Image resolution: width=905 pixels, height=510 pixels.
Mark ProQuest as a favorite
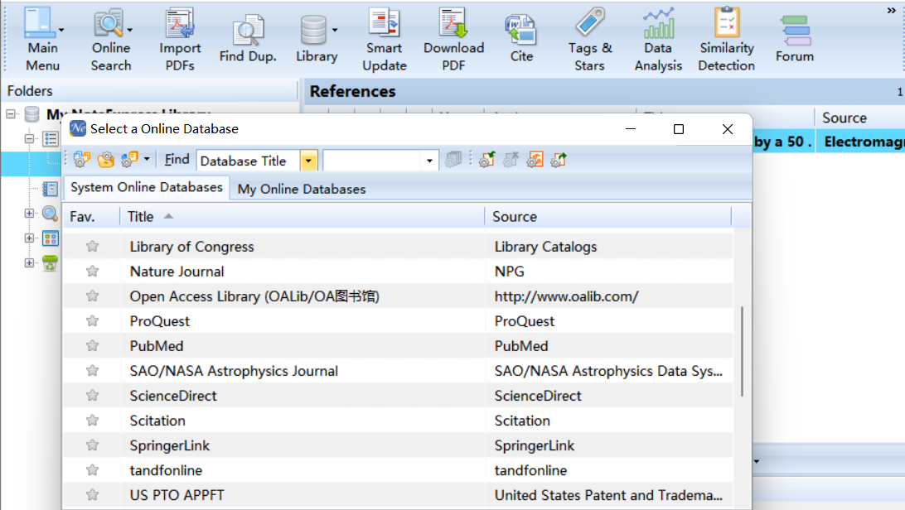[92, 321]
